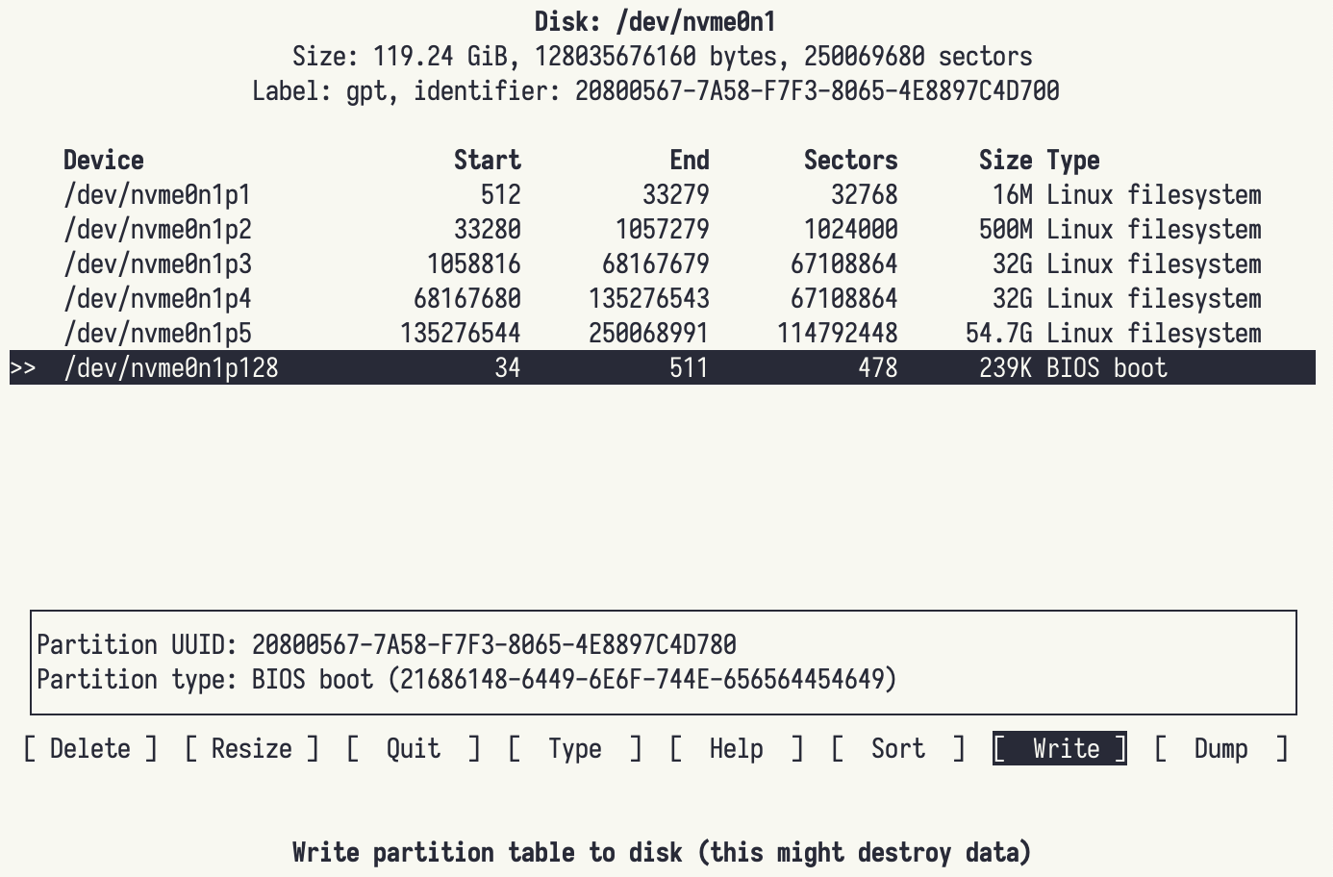The image size is (1333, 877).
Task: Select the Sort option
Action: [x=897, y=748]
